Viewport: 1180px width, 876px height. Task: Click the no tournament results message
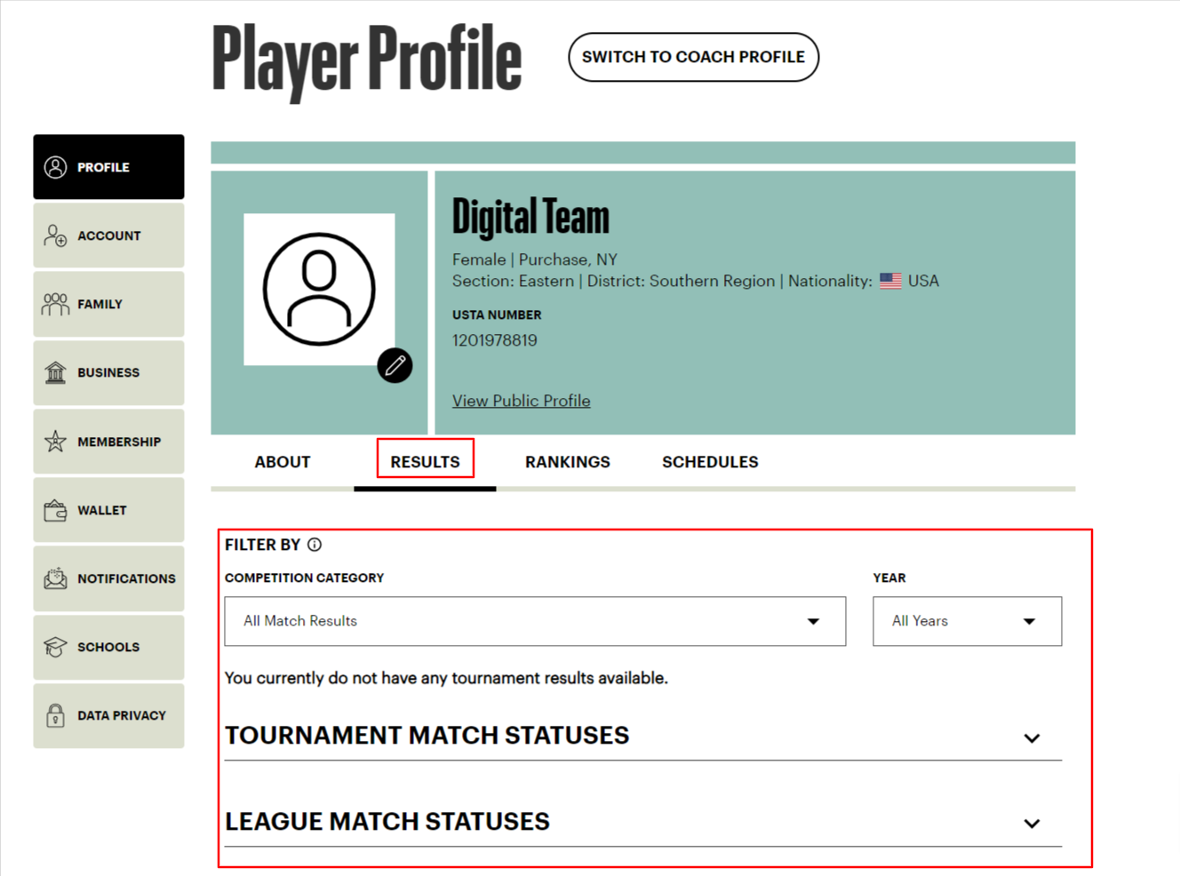coord(446,678)
